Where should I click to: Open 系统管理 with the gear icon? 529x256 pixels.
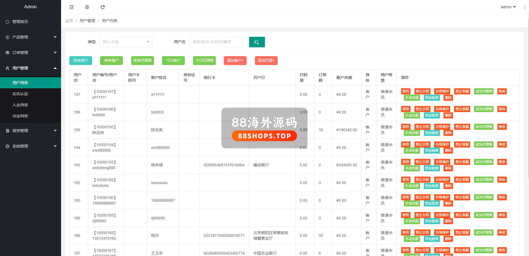point(8,146)
